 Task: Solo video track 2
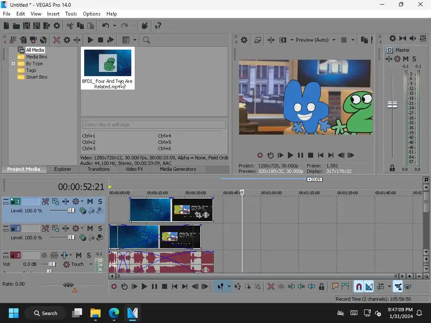(100, 228)
